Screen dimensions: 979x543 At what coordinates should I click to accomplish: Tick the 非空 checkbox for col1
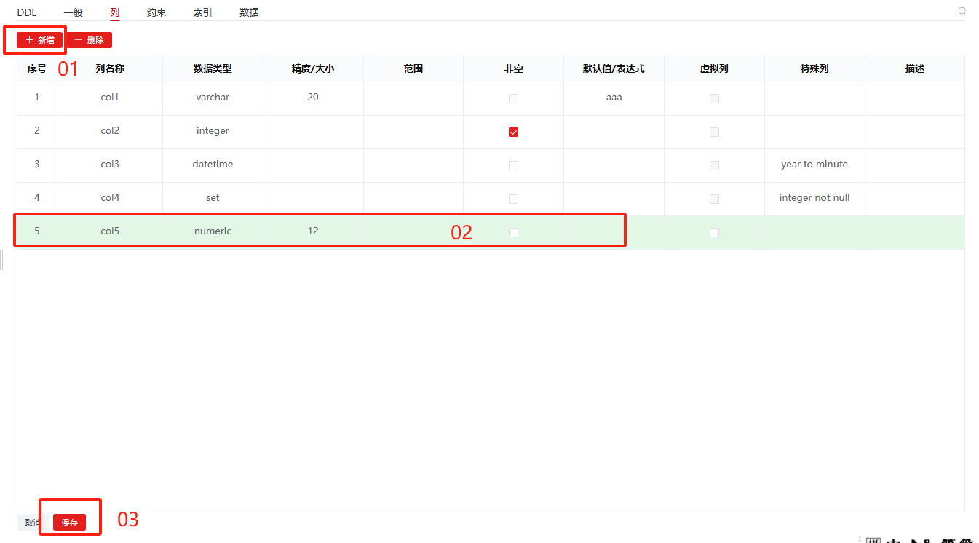(513, 98)
